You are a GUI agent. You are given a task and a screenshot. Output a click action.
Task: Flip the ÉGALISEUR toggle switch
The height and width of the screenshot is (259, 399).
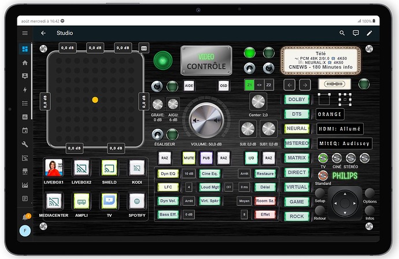tap(157, 135)
